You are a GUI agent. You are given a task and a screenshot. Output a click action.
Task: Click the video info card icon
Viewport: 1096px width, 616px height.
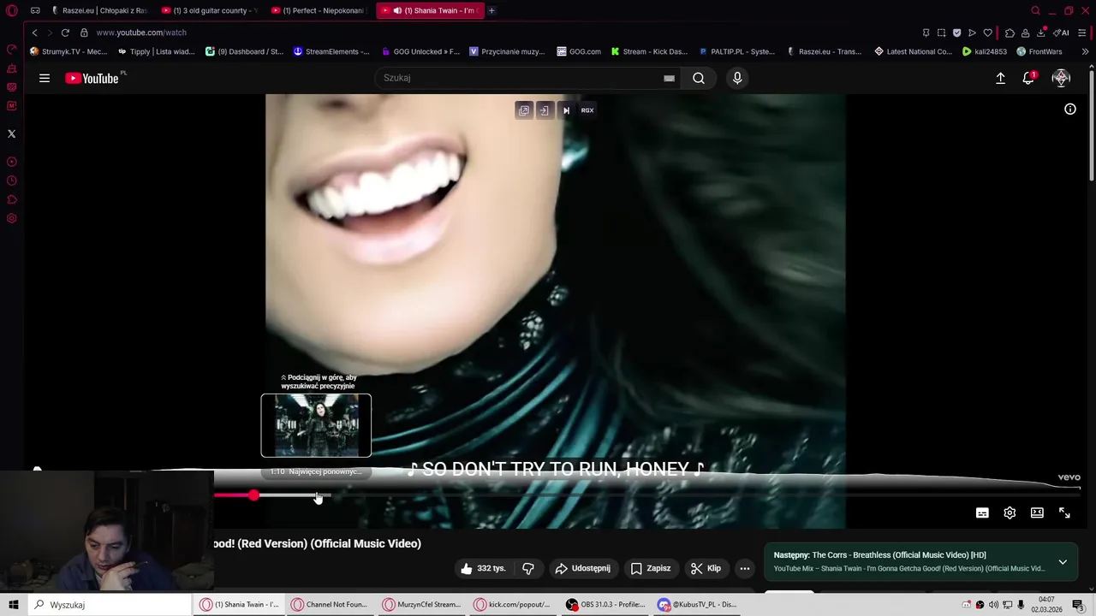pos(1069,110)
